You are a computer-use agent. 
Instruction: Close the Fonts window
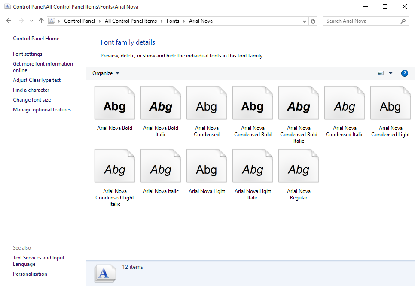coord(404,6)
